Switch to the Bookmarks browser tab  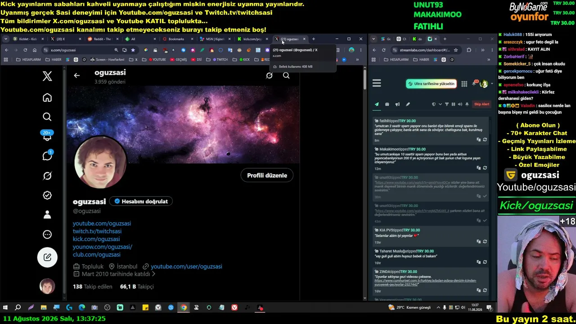click(176, 39)
